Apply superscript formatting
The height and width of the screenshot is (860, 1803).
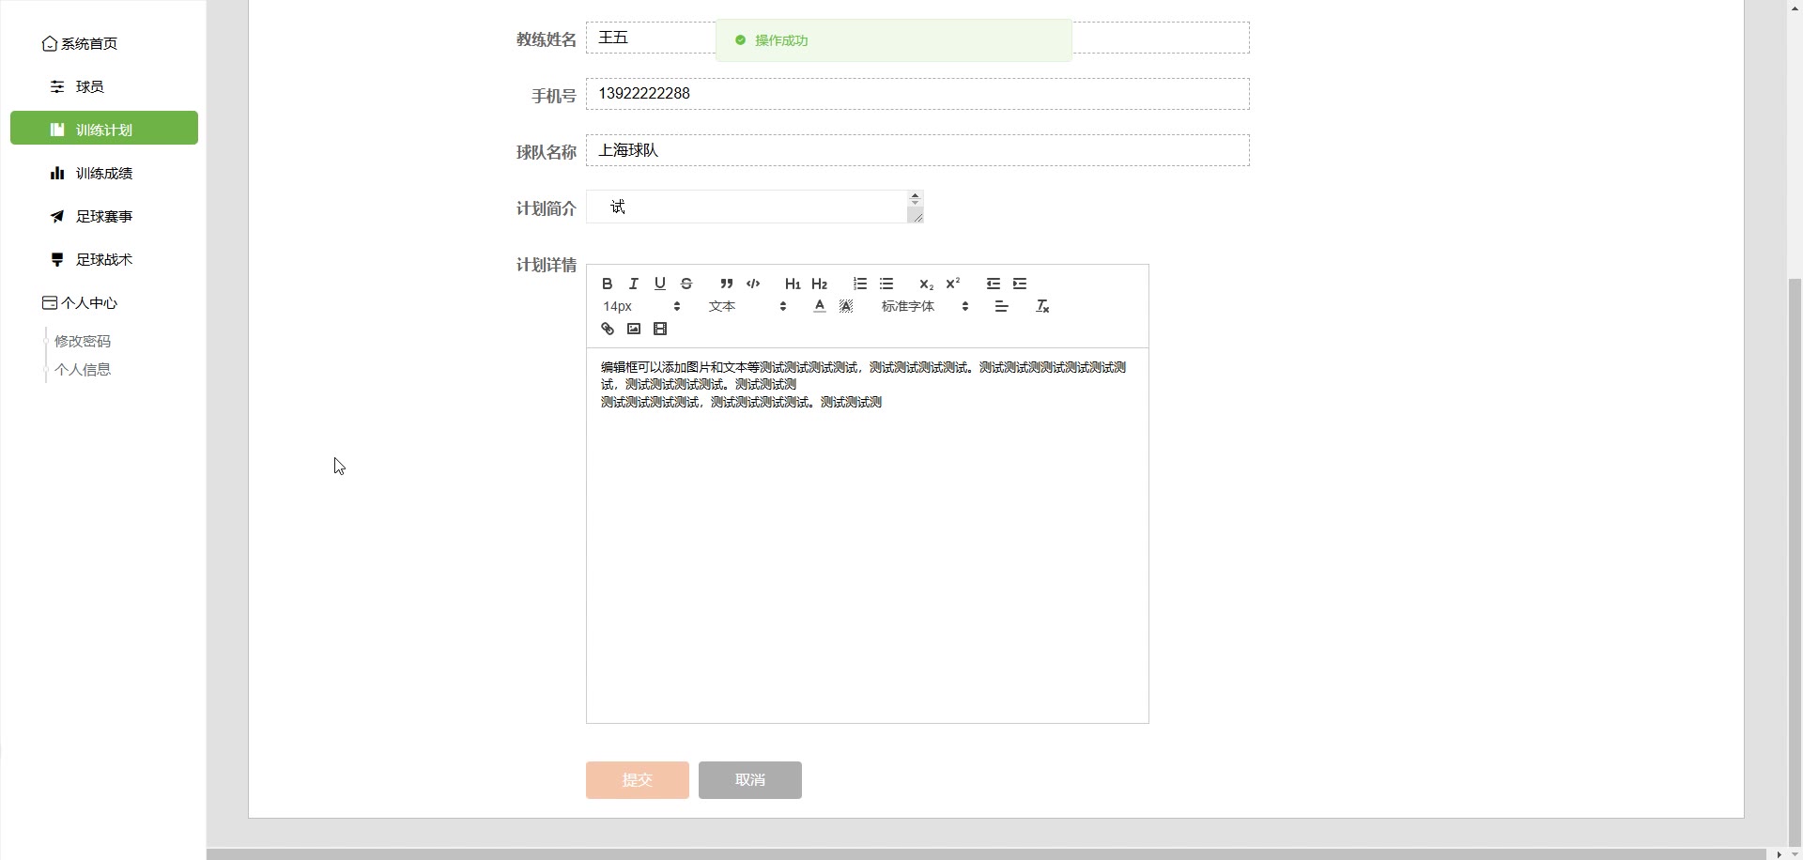(953, 284)
